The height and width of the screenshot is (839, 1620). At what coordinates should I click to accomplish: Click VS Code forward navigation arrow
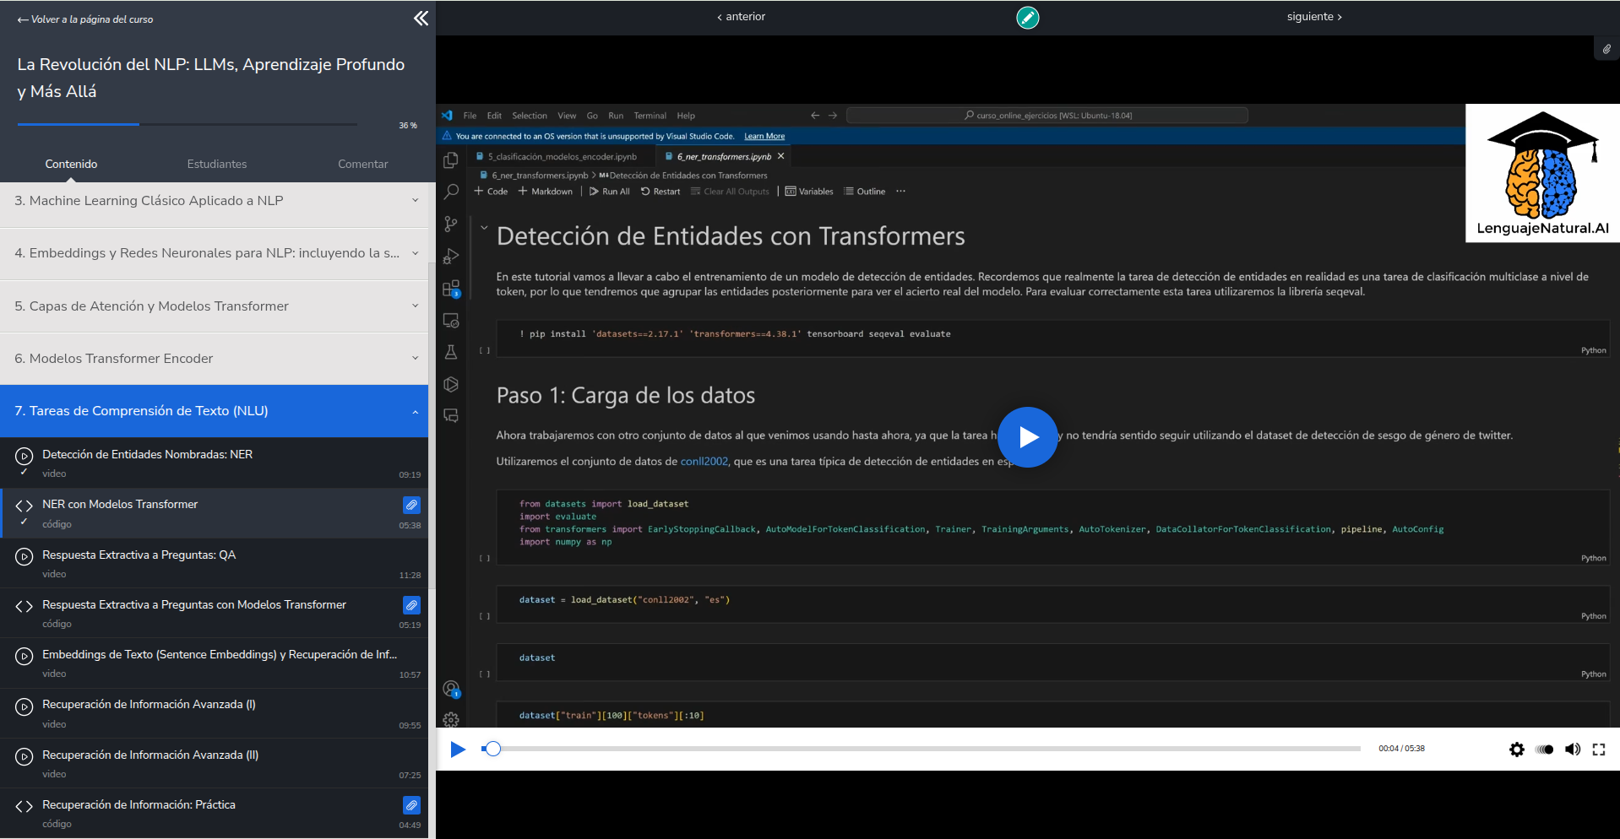click(833, 116)
